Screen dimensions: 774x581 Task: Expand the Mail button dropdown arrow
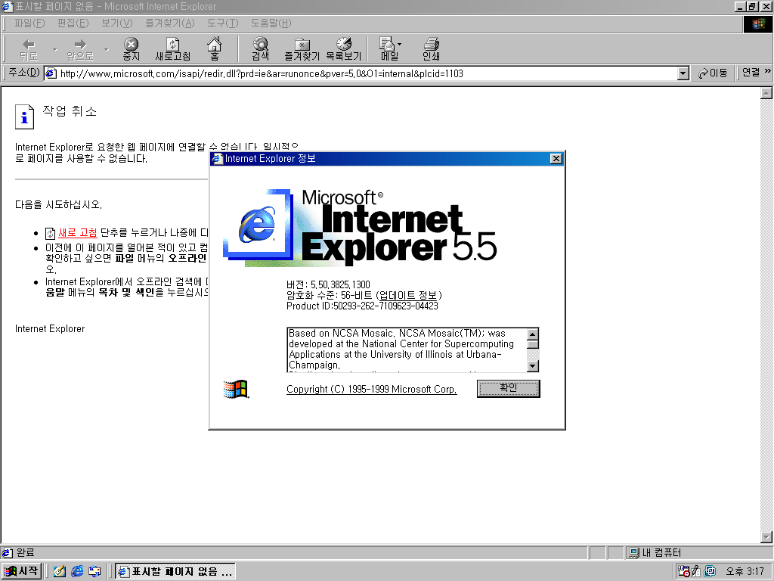click(x=399, y=44)
